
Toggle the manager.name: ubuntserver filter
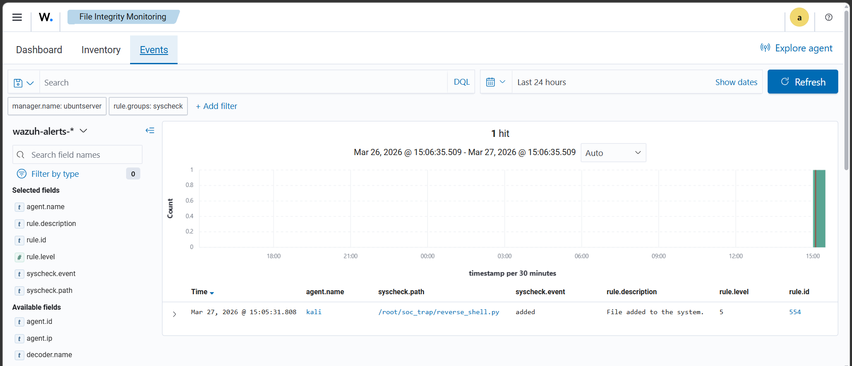[57, 106]
